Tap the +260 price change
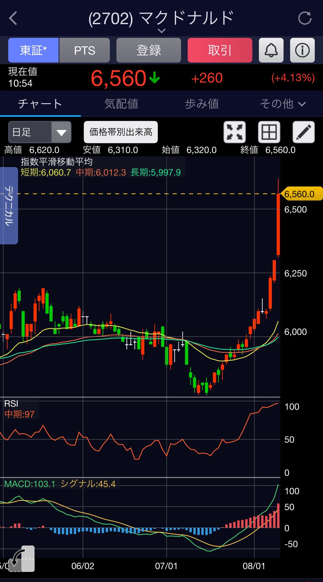The width and height of the screenshot is (323, 582). pos(207,78)
